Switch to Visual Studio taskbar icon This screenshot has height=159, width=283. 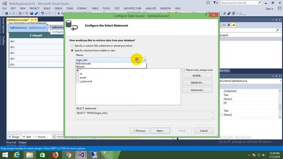click(81, 155)
